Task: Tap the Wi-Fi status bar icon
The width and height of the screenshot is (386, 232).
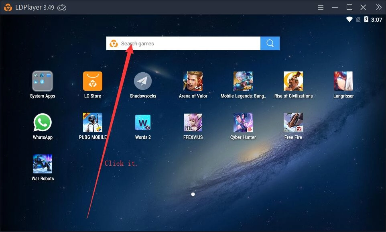Action: pyautogui.click(x=349, y=19)
